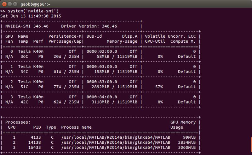This screenshot has height=155, width=252.
Task: Click temperature value 51C
Action: (x=24, y=87)
